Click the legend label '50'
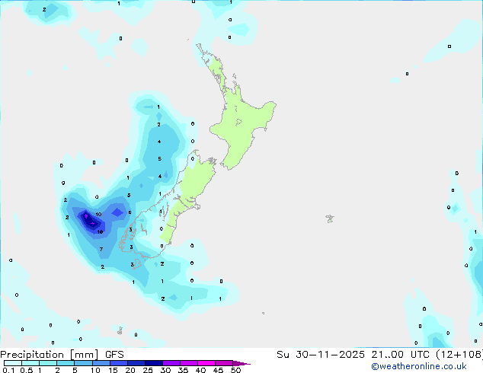This screenshot has height=373, width=483. 235,370
